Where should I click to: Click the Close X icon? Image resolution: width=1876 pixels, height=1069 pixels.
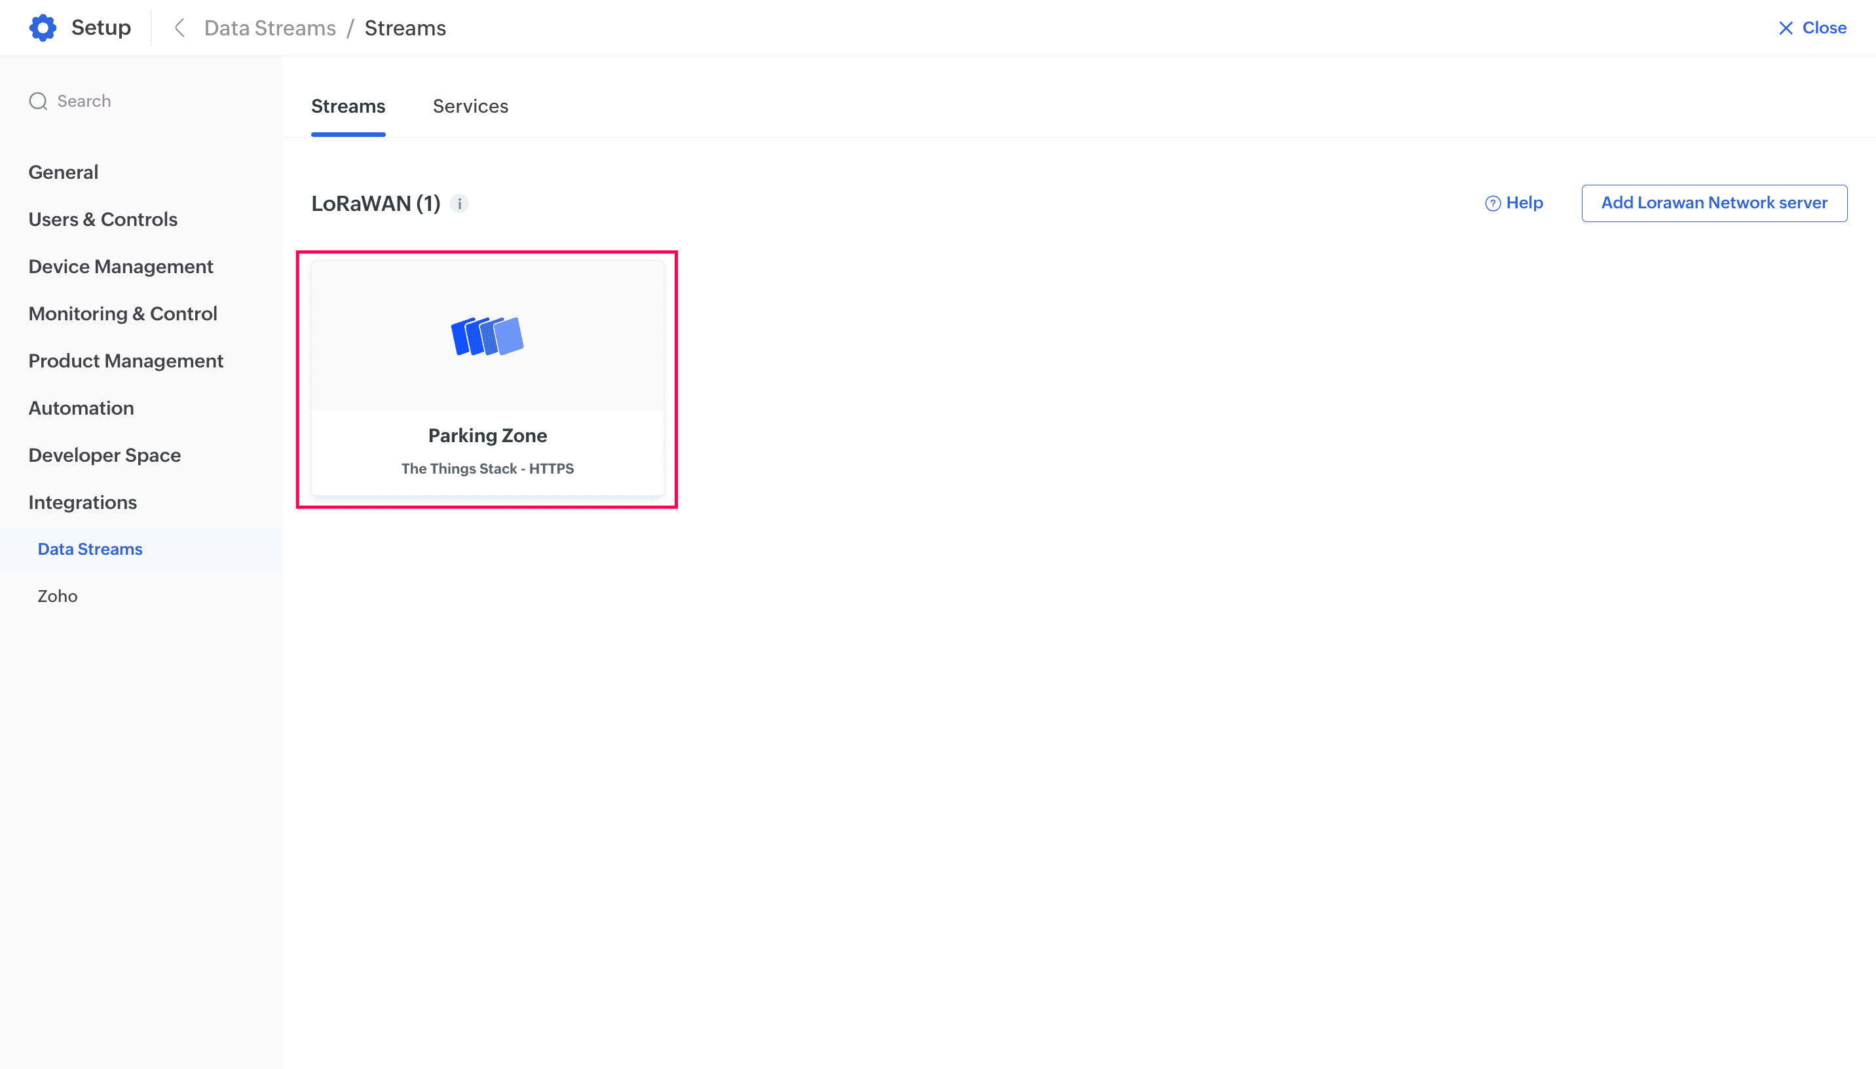coord(1786,28)
